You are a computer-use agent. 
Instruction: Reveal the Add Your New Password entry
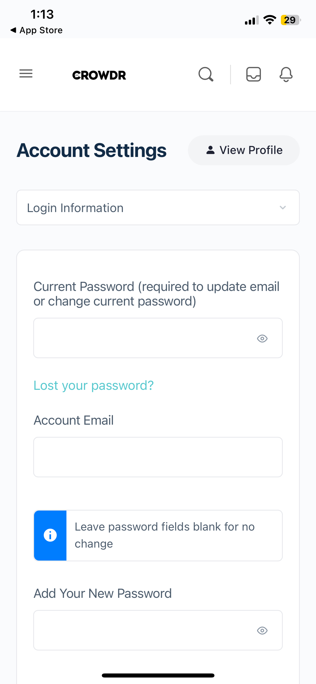click(x=262, y=631)
